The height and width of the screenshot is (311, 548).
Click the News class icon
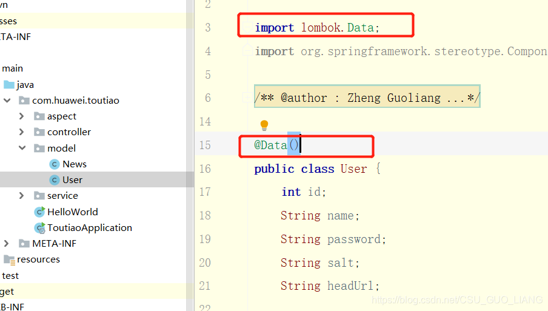(x=55, y=164)
